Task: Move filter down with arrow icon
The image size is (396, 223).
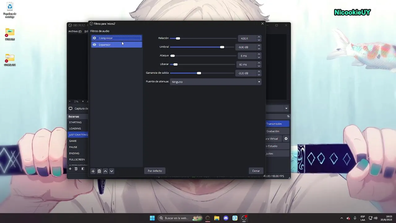Action: 111,171
